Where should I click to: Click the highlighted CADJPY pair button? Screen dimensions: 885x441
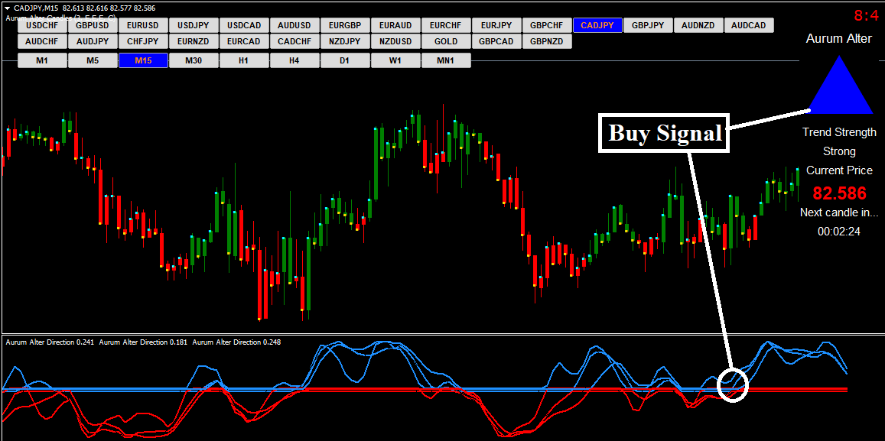coord(597,25)
